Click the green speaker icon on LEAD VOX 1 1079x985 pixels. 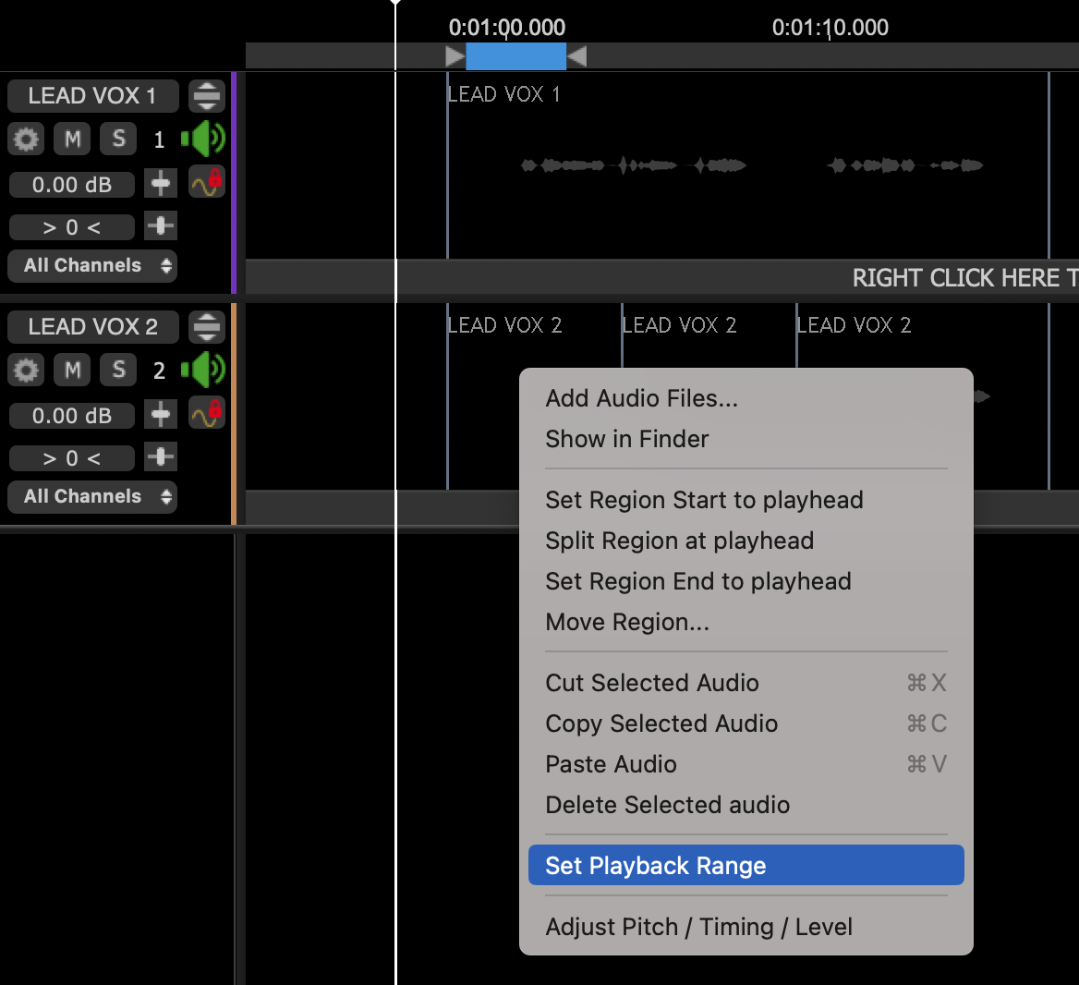(x=203, y=140)
